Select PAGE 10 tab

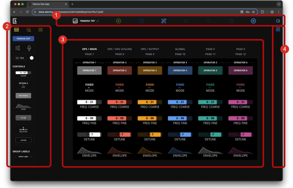180,54
